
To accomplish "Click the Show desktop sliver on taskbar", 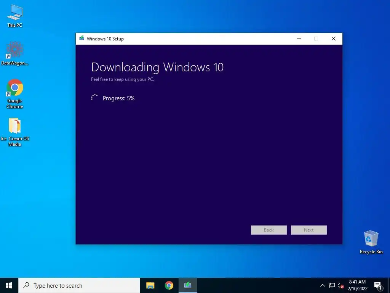I will [389, 285].
